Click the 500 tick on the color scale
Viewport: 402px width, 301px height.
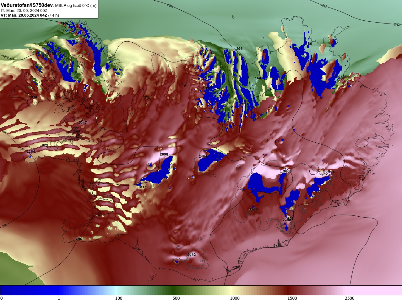(x=176, y=298)
